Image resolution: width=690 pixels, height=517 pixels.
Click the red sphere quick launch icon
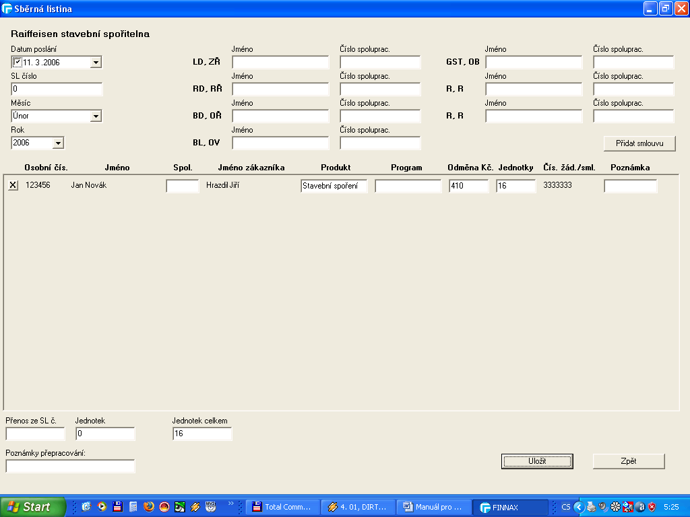(164, 507)
